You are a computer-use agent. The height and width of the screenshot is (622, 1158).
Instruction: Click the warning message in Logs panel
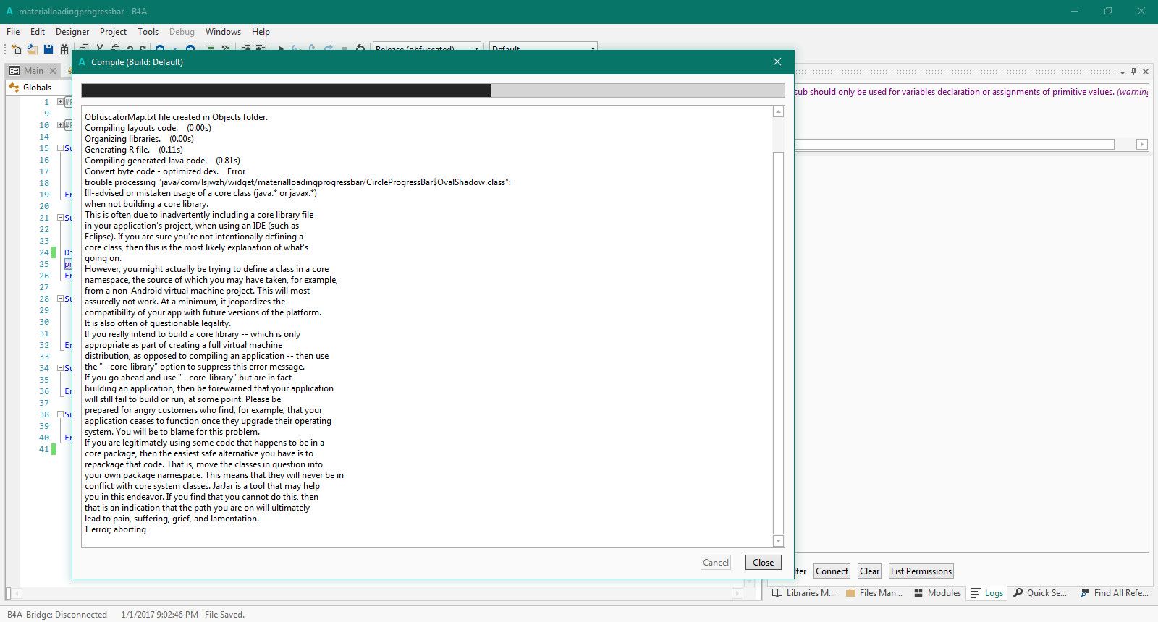(x=971, y=92)
